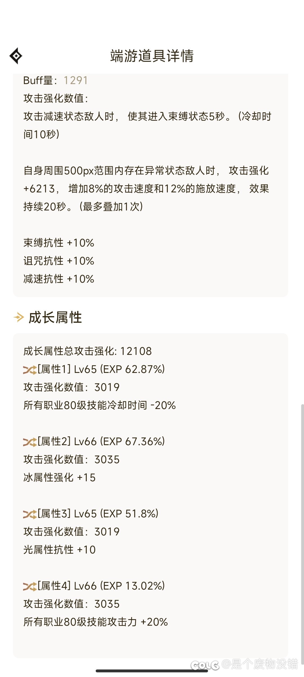Viewport: 304px width, 677px height.
Task: Tap shuffle icon beside 属性3
Action: pos(30,514)
